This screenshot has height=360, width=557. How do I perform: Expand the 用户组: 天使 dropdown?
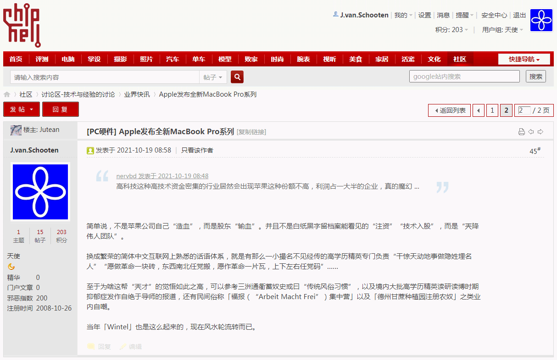pyautogui.click(x=502, y=30)
